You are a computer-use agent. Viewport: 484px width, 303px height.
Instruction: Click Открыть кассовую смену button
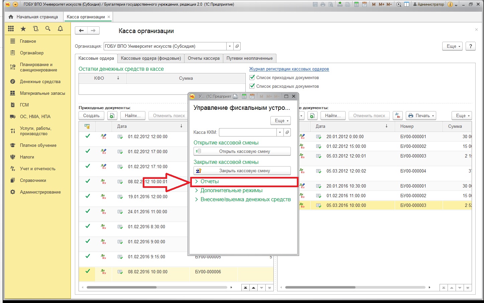(x=242, y=151)
